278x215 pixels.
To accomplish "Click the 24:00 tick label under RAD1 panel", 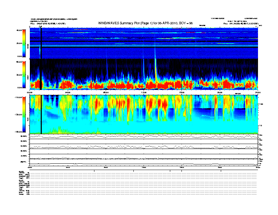I will click(258, 92).
